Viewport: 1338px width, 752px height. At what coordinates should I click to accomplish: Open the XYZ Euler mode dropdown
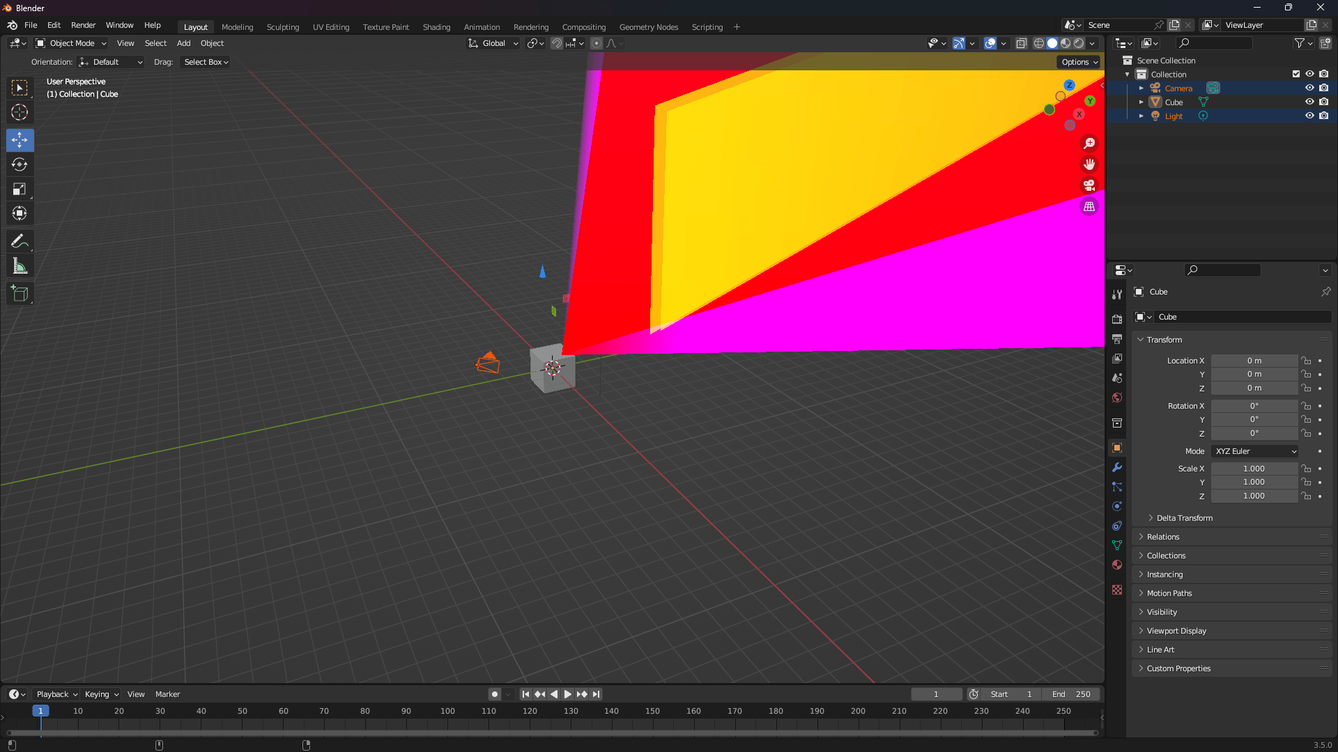1254,451
